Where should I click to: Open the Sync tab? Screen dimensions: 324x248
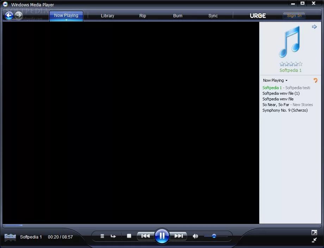pyautogui.click(x=213, y=16)
